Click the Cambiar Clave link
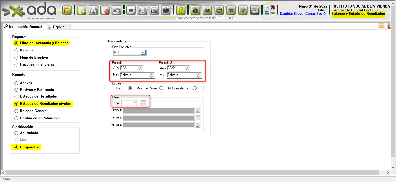Image resolution: width=396 pixels, height=182 pixels. 291,14
